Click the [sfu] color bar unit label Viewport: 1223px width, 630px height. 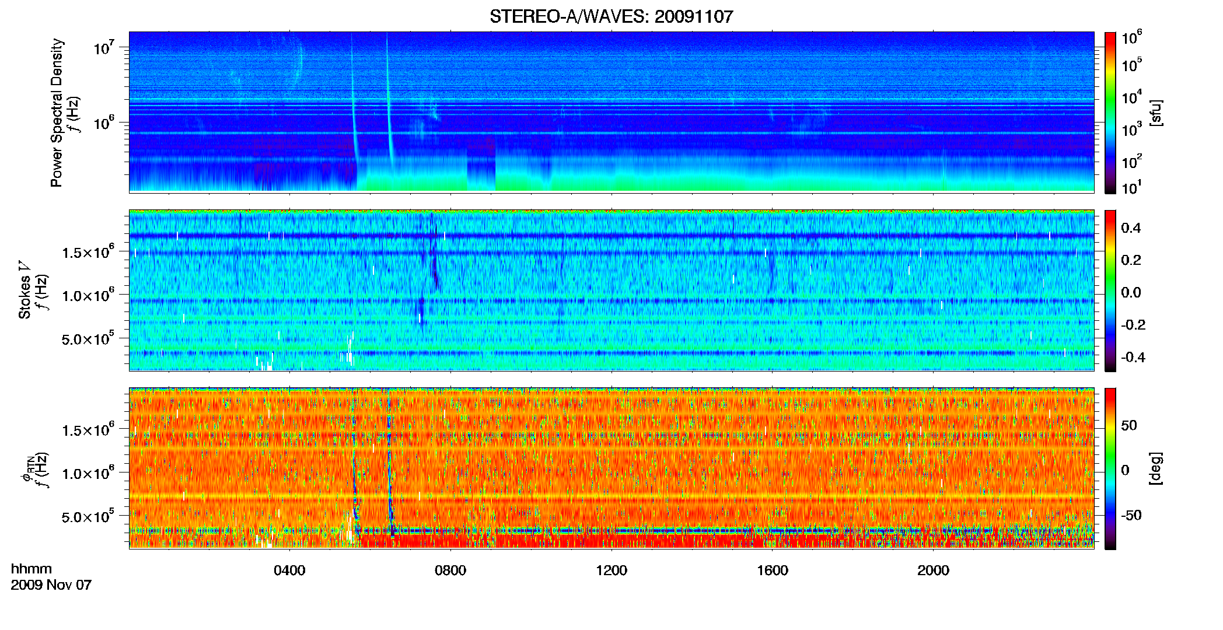point(1156,113)
